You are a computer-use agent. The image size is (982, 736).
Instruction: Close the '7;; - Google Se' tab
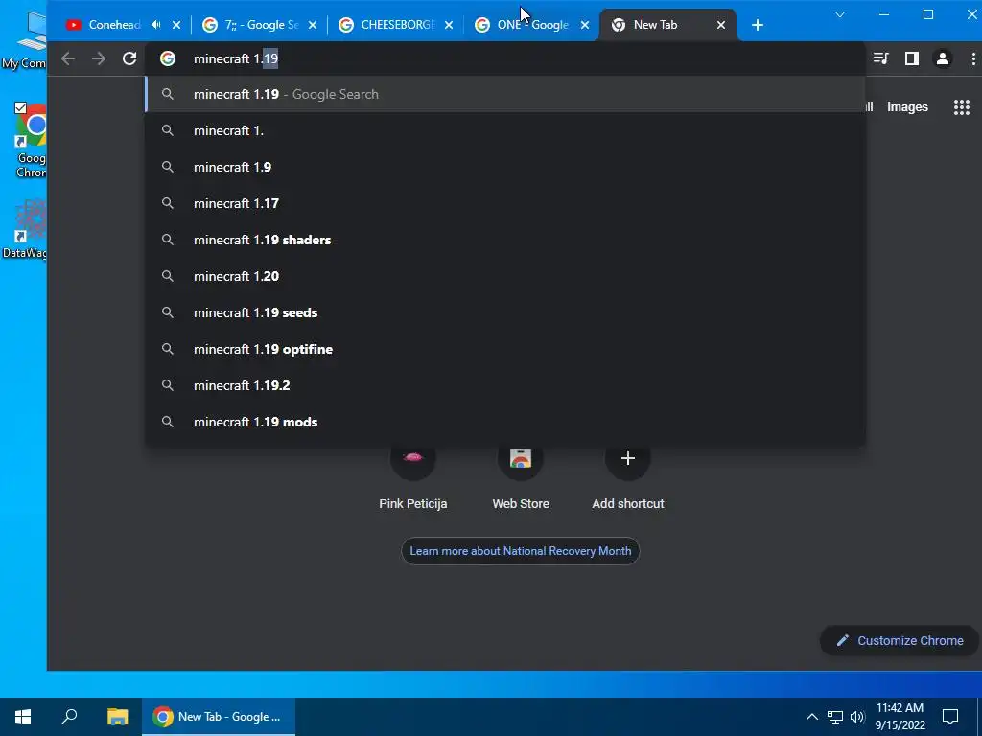[313, 25]
